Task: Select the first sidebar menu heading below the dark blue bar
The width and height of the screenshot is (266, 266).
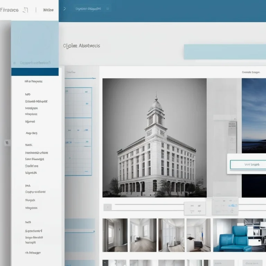Action: 33,81
